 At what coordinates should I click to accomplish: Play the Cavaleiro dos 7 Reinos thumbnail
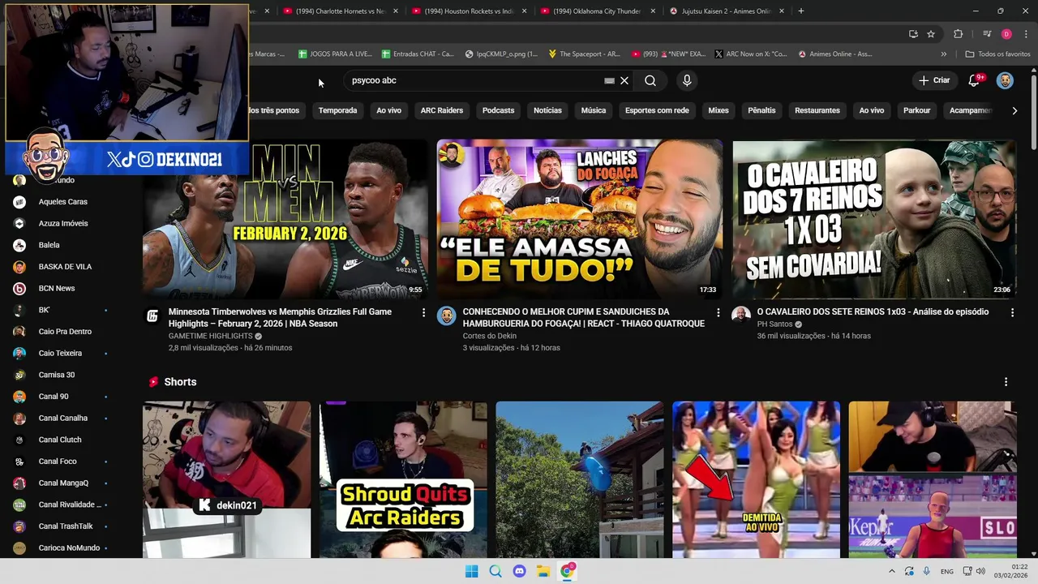click(x=874, y=220)
